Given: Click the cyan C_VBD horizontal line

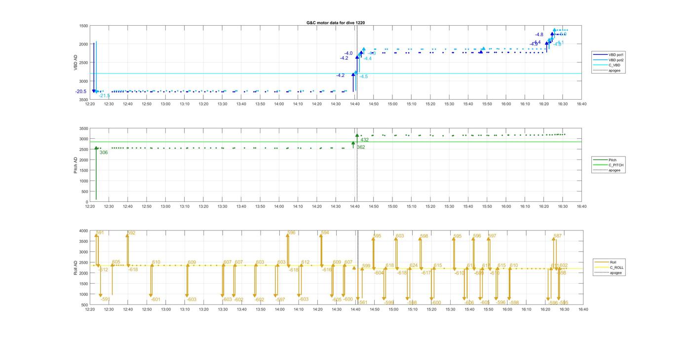Looking at the screenshot, I should pos(336,74).
